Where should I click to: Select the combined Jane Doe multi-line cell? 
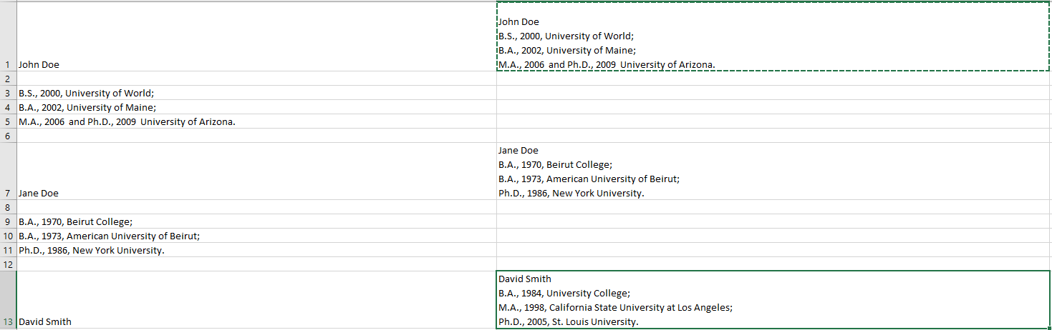click(x=774, y=171)
